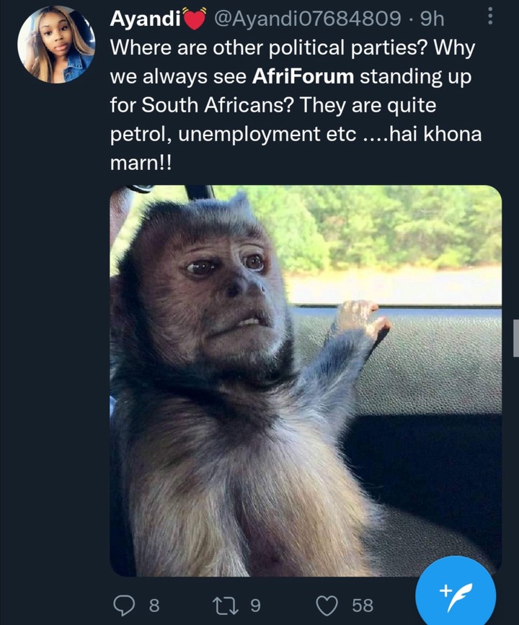Tap the red heart emoji beside name
519x625 pixels.
coord(195,19)
